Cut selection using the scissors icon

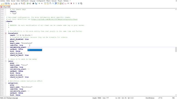[x=19, y=4]
